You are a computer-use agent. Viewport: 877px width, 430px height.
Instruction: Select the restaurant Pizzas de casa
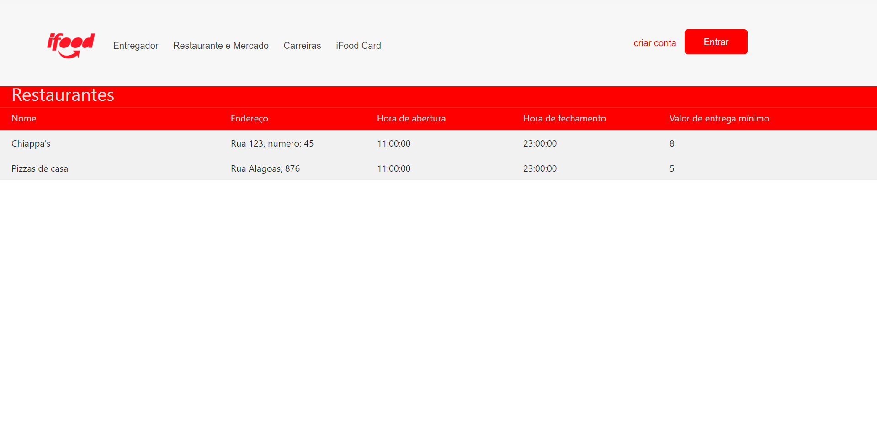pos(40,168)
